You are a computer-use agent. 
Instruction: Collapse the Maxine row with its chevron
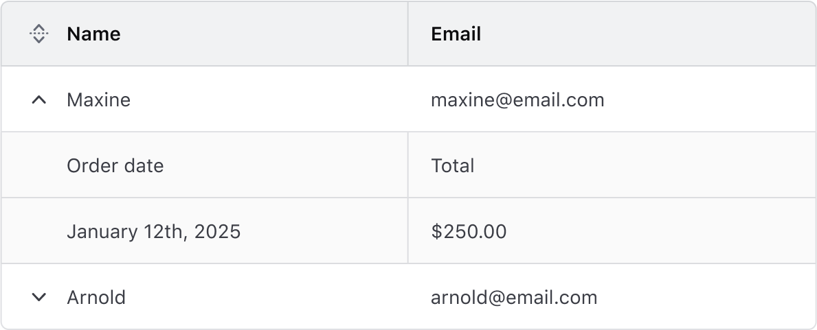39,100
